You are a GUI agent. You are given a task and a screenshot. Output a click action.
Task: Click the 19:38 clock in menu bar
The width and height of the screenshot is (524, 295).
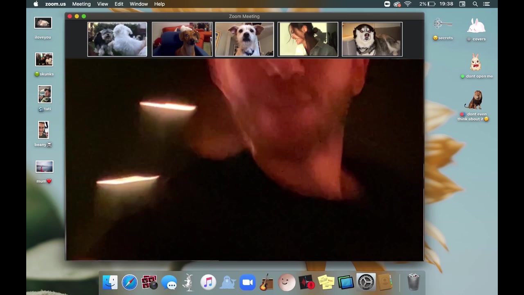click(x=446, y=4)
